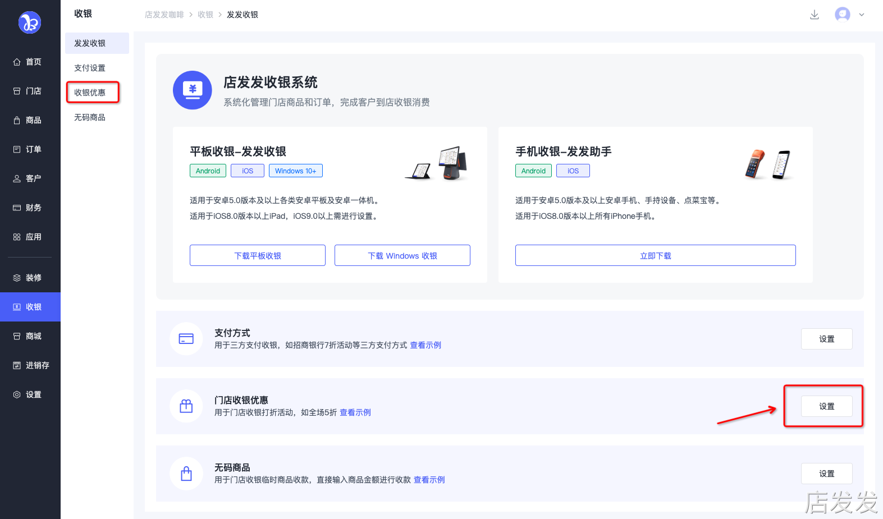
Task: Click the home icon beside 首页
Action: coord(17,62)
